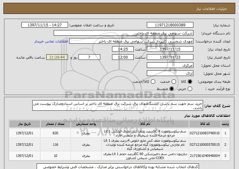Click the row 2 product name cell

145,145
